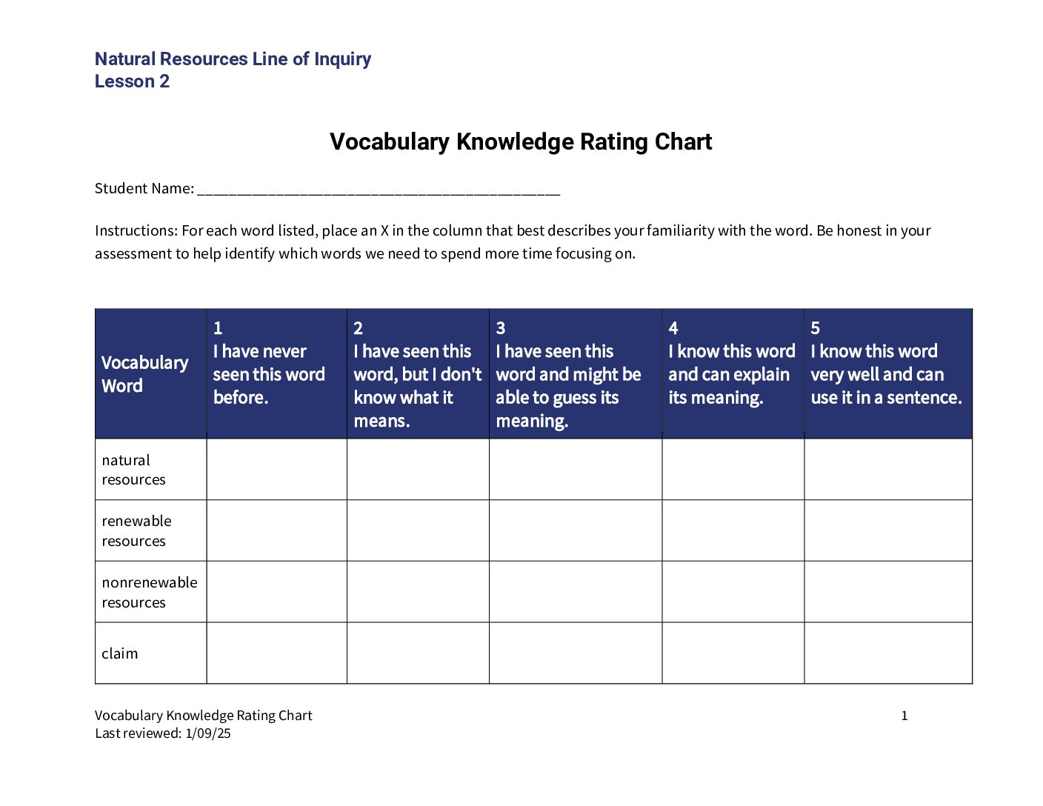1043x806 pixels.
Task: Select the Vocabulary Knowledge Rating Chart title
Action: click(521, 141)
